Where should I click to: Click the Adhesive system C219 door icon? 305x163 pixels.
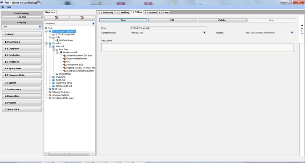[x=64, y=56]
